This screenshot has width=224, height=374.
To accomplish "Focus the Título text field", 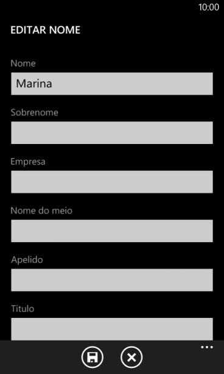I will (112, 329).
